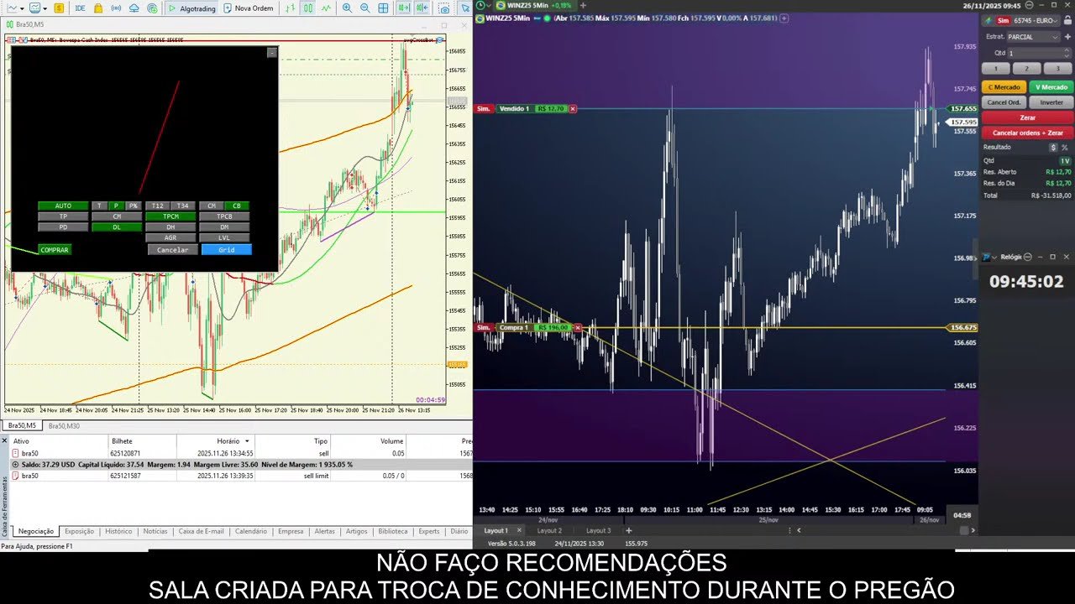Click the Inverter button
1075x604 pixels.
coord(1051,102)
